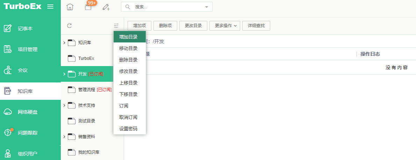Choose 增加目录 from the popup menu
The image size is (416, 160).
coord(130,37)
